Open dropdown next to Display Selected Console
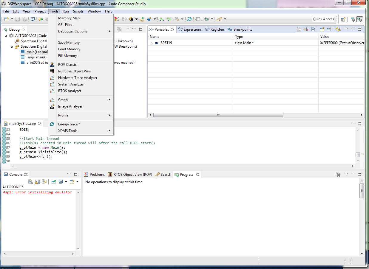This screenshot has height=269, width=369. 66,182
